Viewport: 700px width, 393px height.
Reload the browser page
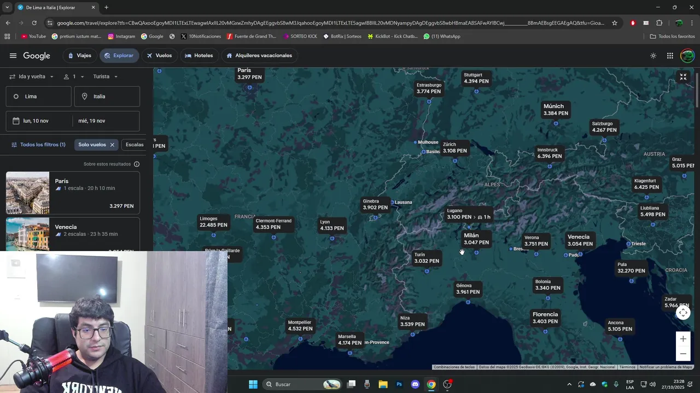coord(34,23)
